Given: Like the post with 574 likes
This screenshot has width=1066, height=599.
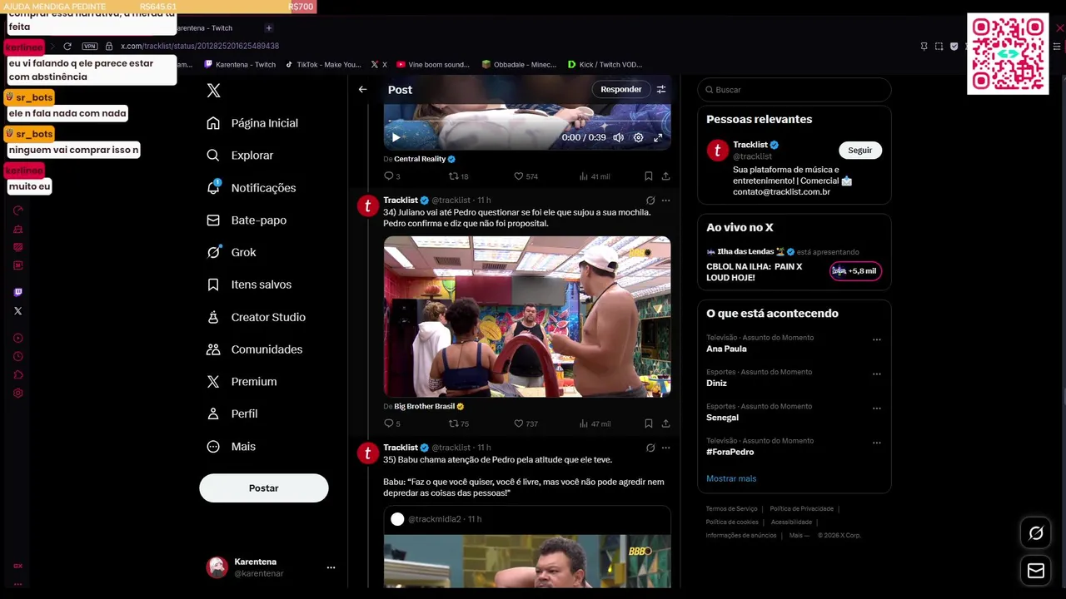Looking at the screenshot, I should [x=526, y=176].
